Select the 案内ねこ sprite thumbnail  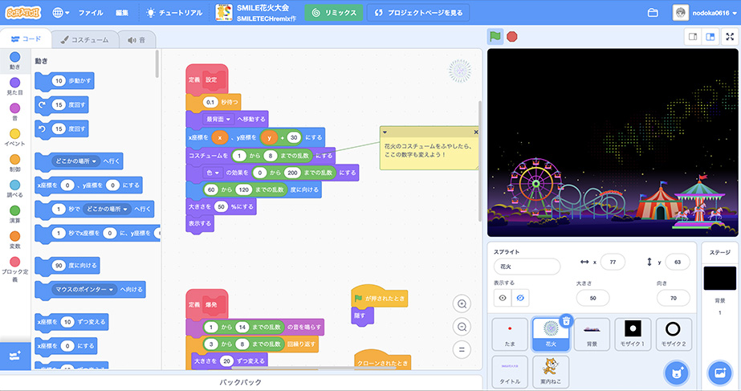tap(551, 372)
